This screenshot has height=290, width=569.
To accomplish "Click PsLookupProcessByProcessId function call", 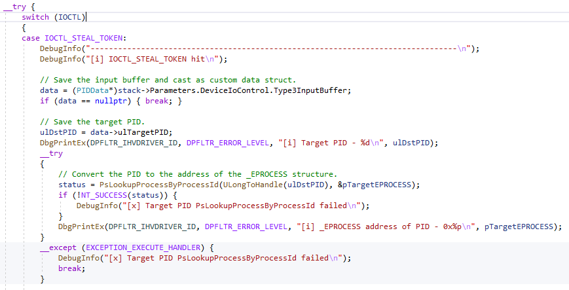I will [159, 185].
